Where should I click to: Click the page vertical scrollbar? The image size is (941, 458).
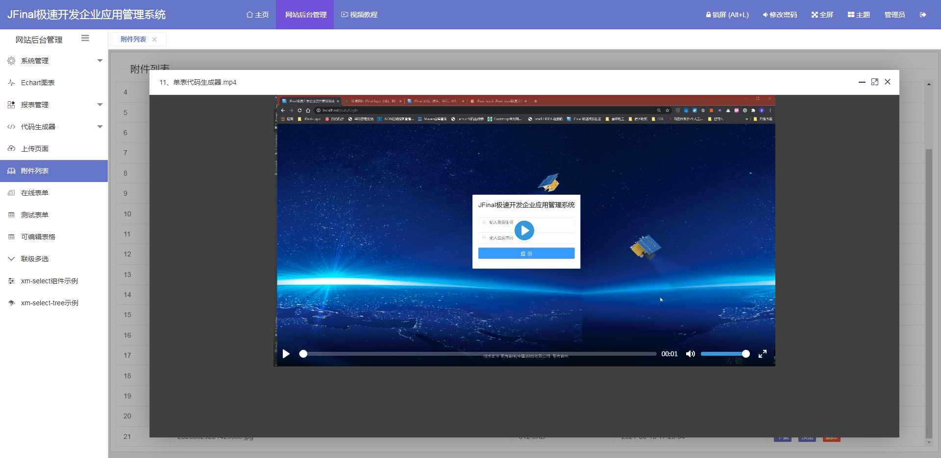coord(929,294)
